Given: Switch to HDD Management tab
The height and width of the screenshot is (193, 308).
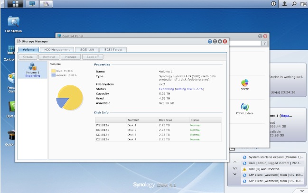Looking at the screenshot, I should pyautogui.click(x=57, y=50).
